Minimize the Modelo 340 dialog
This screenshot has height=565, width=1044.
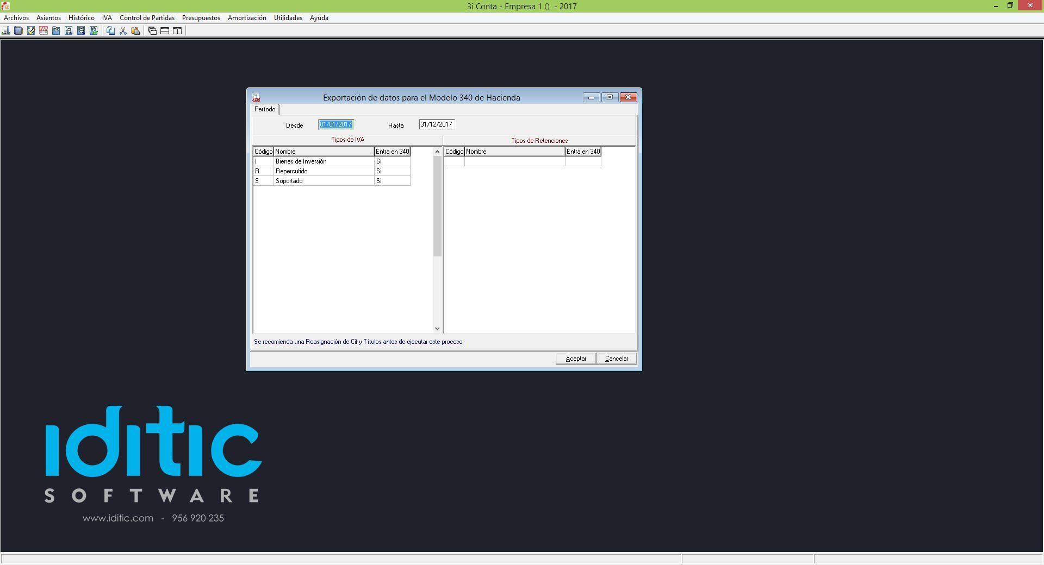click(591, 97)
